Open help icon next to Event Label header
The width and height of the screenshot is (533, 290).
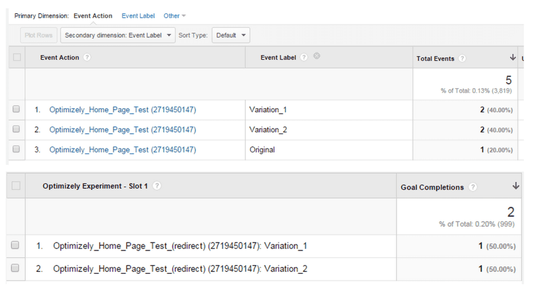(304, 57)
